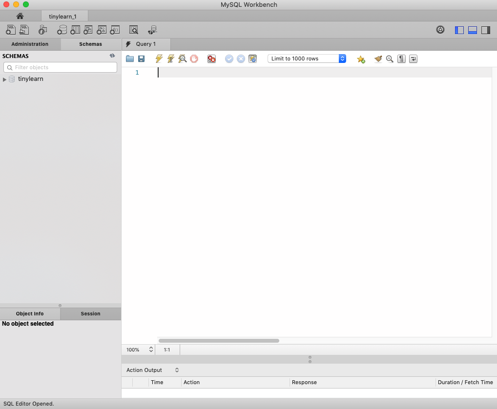Open the Limit to 1000 rows dropdown
This screenshot has width=497, height=409.
point(307,58)
